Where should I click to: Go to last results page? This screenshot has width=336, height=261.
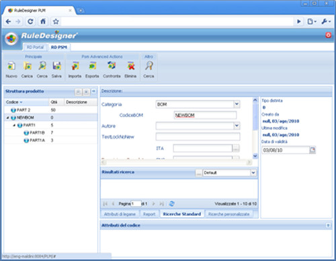[x=161, y=204]
